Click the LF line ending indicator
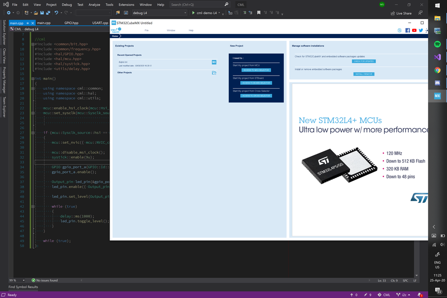Viewport: 447px width, 298px height. [415, 281]
